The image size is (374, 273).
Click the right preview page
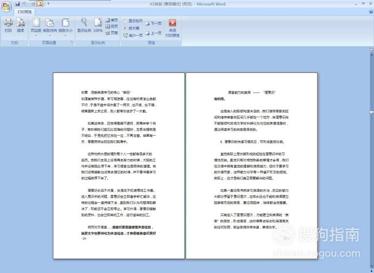click(251, 166)
